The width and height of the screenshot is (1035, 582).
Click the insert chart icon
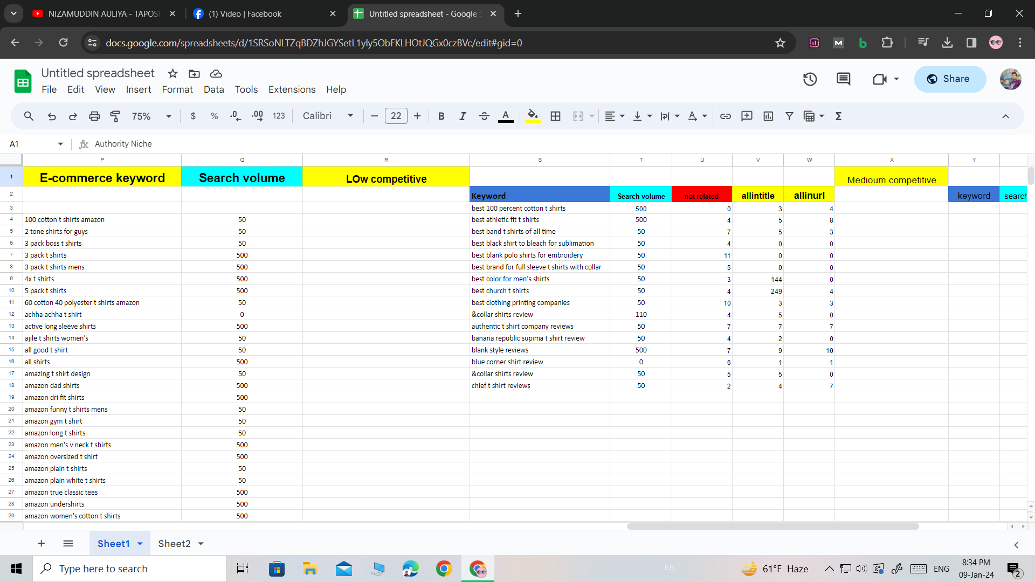[768, 116]
